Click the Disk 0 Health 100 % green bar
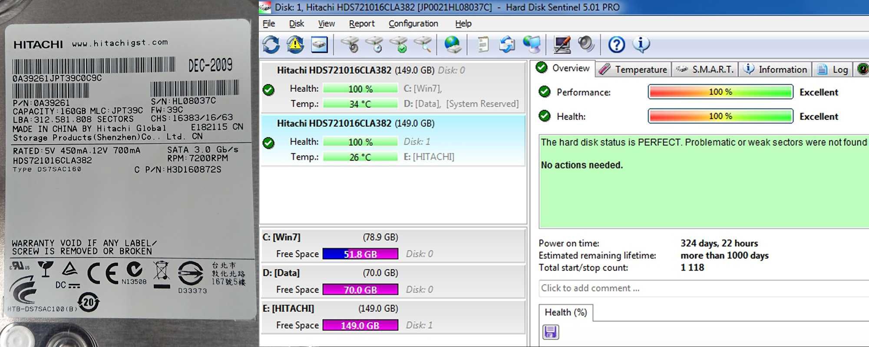The image size is (869, 347). [x=360, y=89]
